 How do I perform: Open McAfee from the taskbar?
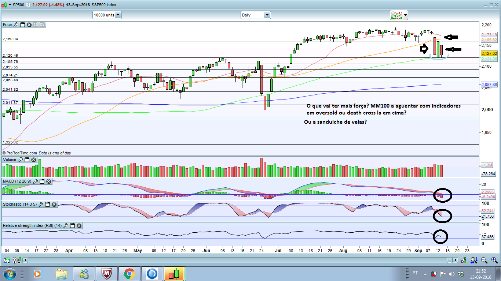pyautogui.click(x=106, y=274)
